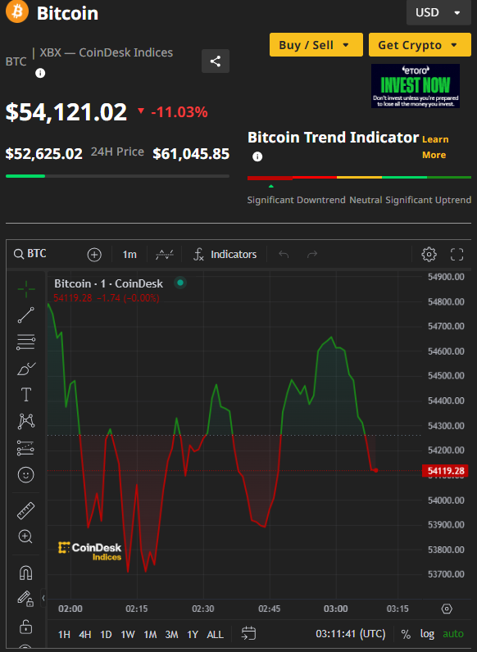477x652 pixels.
Task: Open the prediction and measurement tool
Action: pyautogui.click(x=25, y=448)
